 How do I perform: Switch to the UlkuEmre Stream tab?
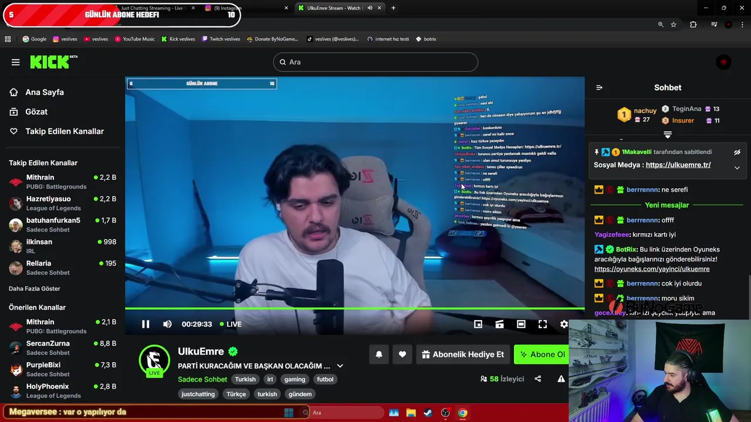336,8
